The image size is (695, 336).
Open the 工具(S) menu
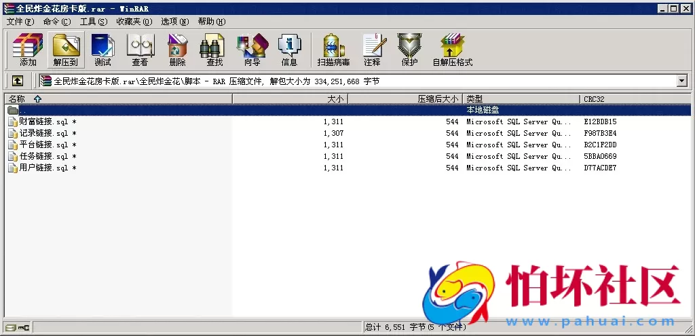point(94,22)
